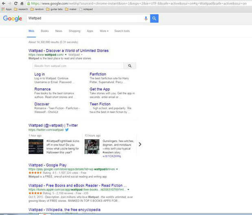Viewport: 252px width, 215px height.
Task: Open the Get the App sitelink
Action: click(100, 89)
